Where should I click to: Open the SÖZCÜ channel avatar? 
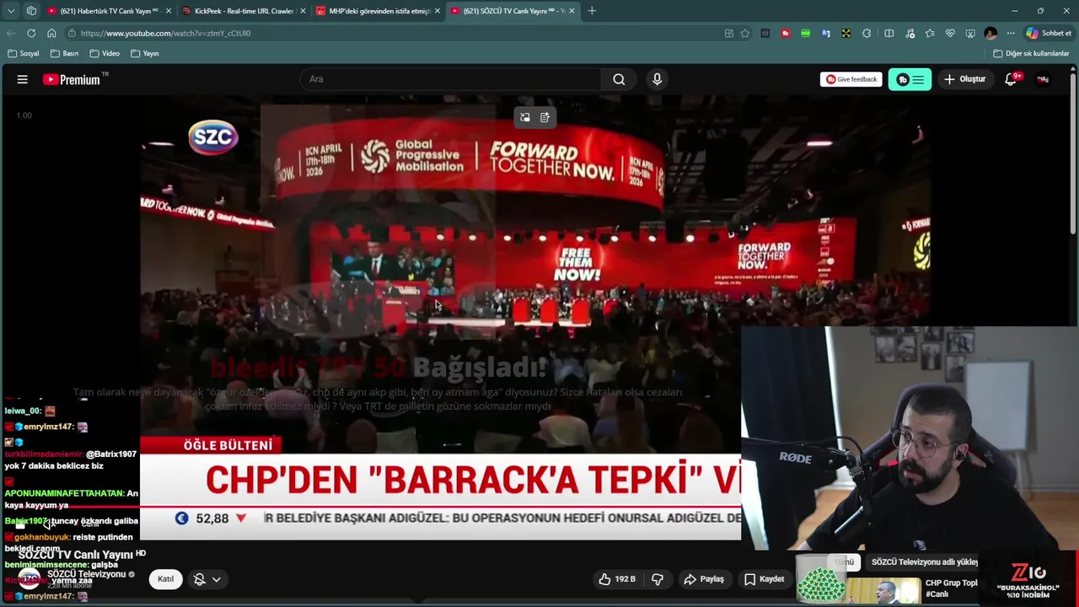pyautogui.click(x=30, y=578)
